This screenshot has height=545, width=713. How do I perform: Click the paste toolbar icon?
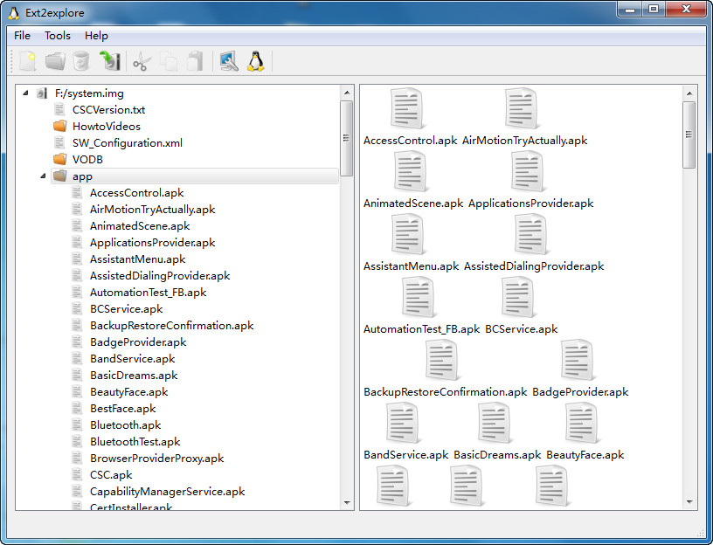coord(195,61)
